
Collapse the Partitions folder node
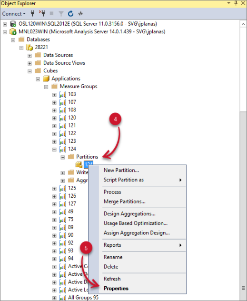pos(62,158)
